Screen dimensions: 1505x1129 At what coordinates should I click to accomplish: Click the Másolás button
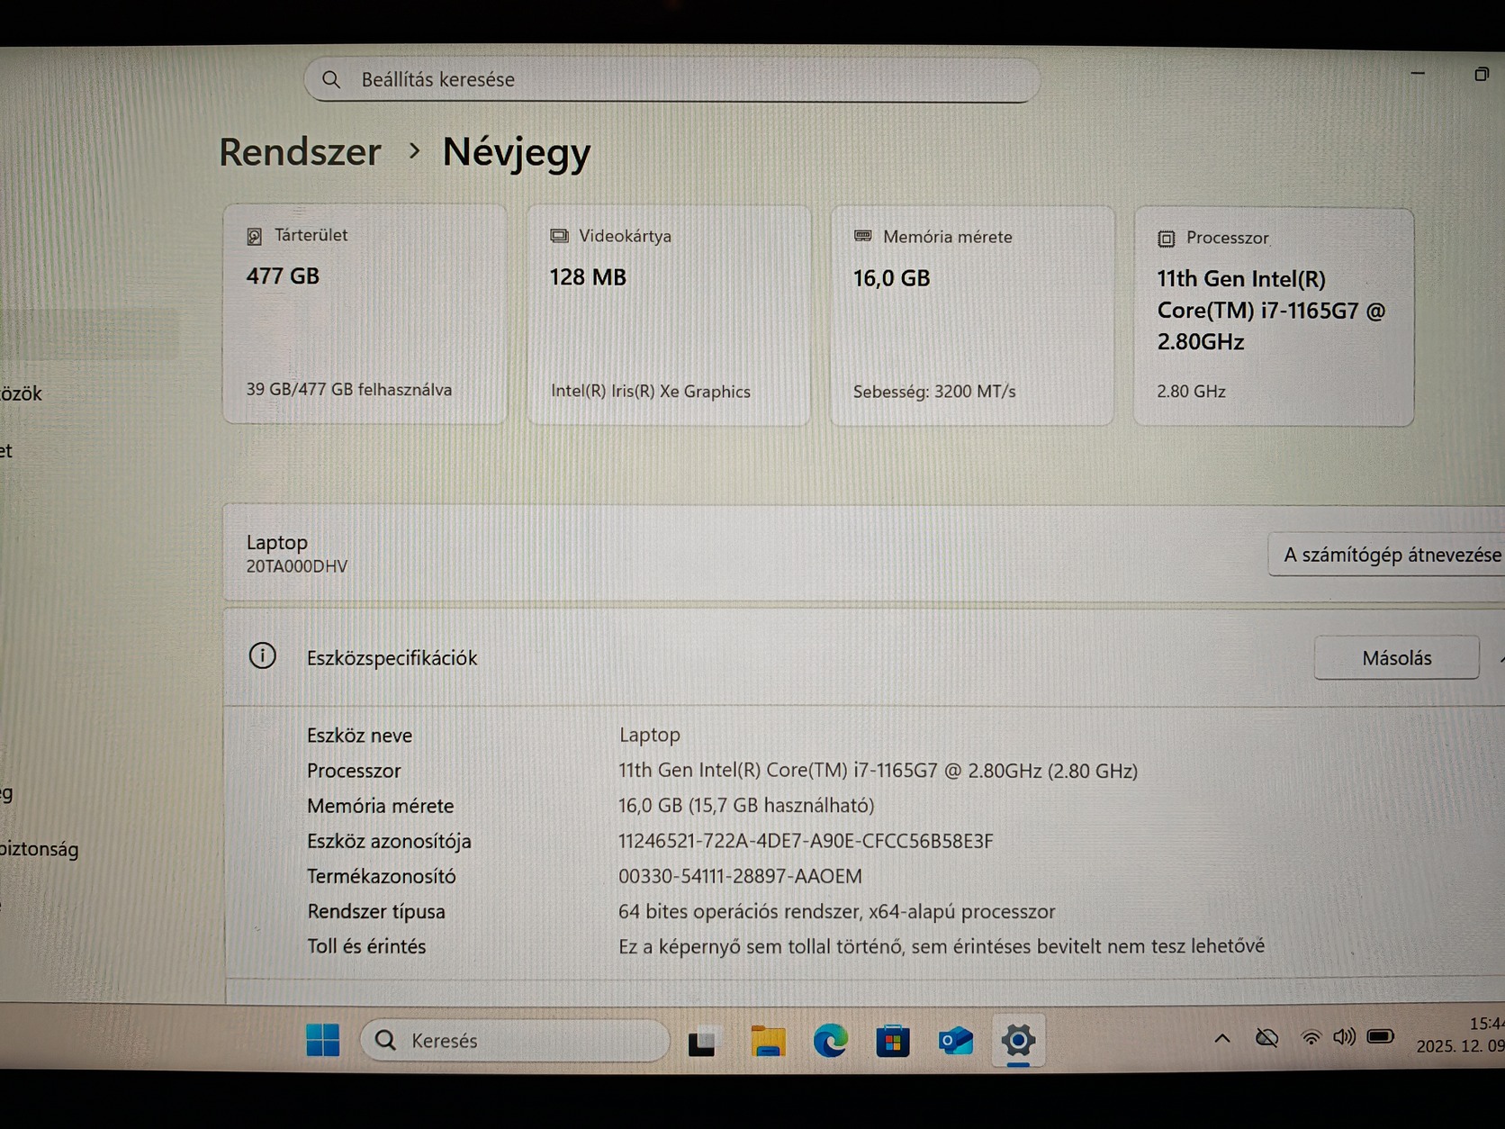(1396, 658)
